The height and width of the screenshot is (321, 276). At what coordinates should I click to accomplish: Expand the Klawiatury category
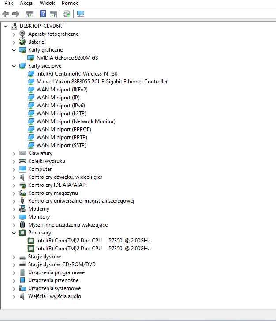[x=14, y=154]
